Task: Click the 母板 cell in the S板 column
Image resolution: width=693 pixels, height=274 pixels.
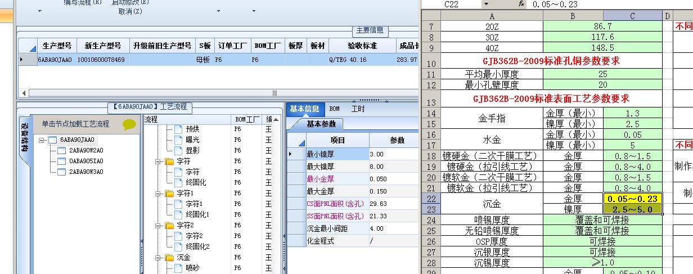Action: click(x=204, y=59)
